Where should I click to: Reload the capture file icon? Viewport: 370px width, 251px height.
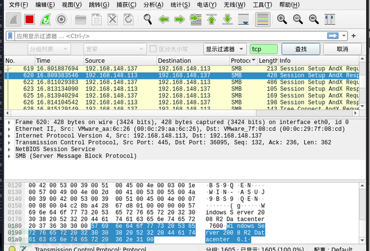[x=128, y=19]
